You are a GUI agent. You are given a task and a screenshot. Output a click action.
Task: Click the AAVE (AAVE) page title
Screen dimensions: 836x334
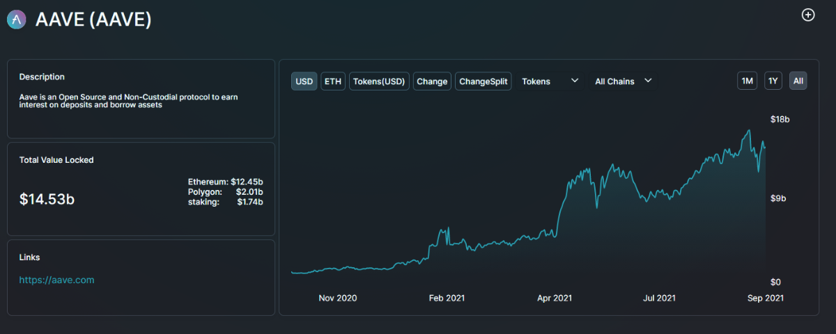point(93,19)
